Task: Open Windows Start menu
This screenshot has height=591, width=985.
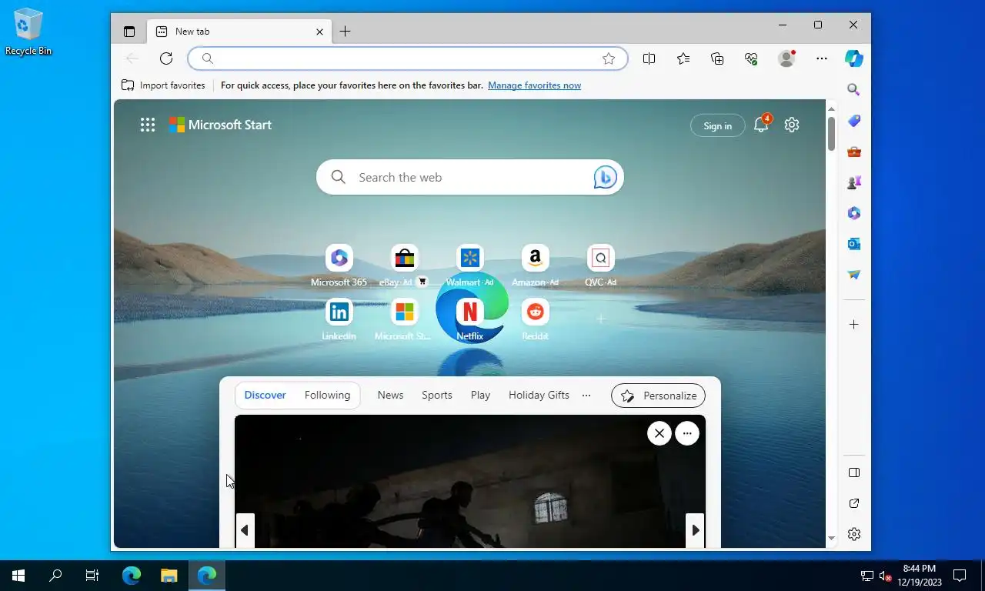Action: (18, 575)
